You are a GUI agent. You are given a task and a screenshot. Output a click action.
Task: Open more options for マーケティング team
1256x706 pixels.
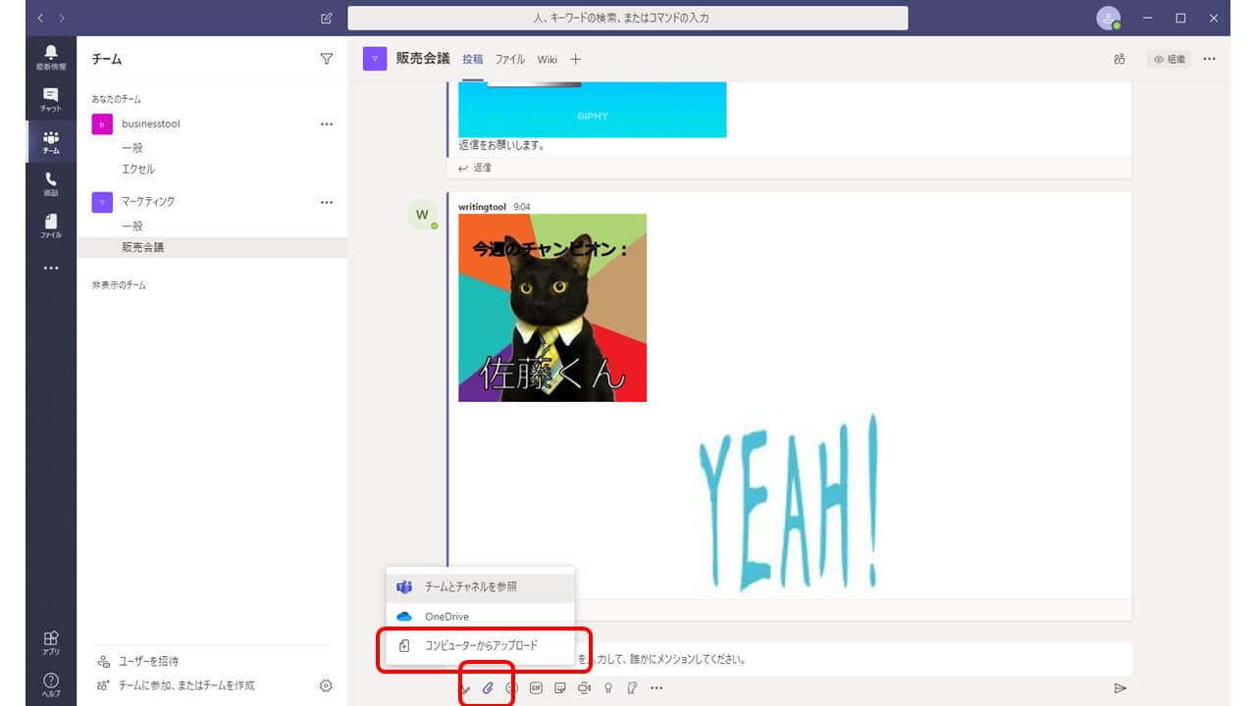(327, 202)
